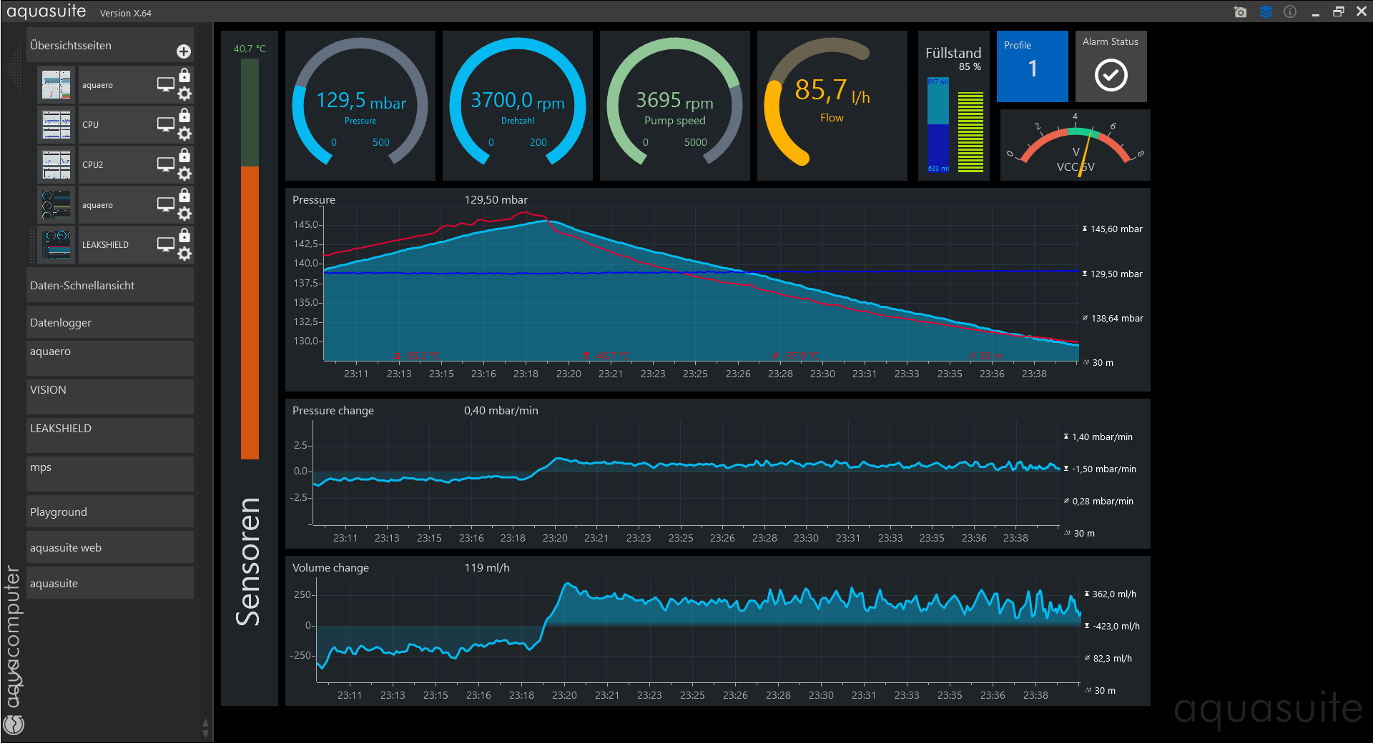
Task: Open the aquasuite web sidebar entry
Action: [x=110, y=547]
